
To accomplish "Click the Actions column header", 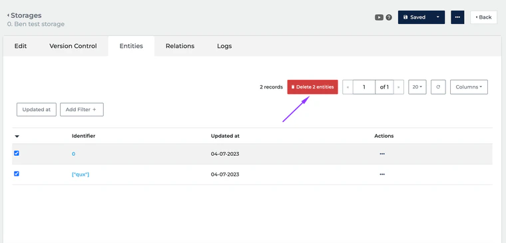I will pyautogui.click(x=384, y=136).
